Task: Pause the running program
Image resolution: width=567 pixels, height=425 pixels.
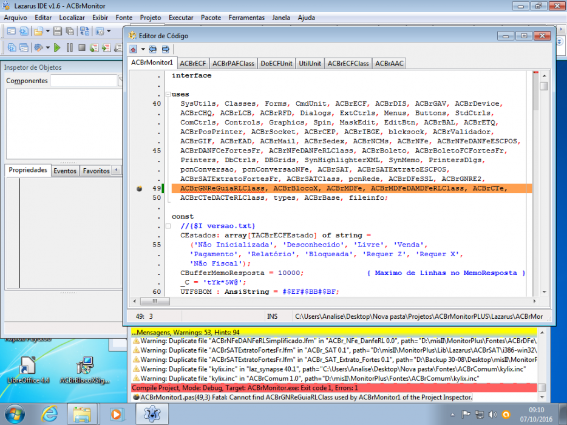Action: [x=69, y=48]
